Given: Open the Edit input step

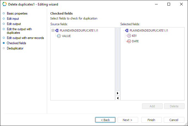Looking at the screenshot, I should click(x=13, y=19).
